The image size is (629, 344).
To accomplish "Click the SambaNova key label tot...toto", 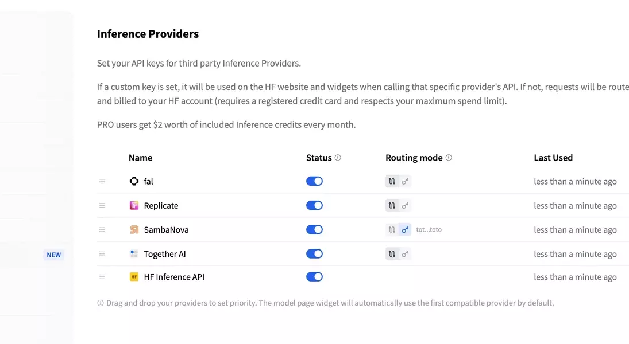I will pos(429,229).
